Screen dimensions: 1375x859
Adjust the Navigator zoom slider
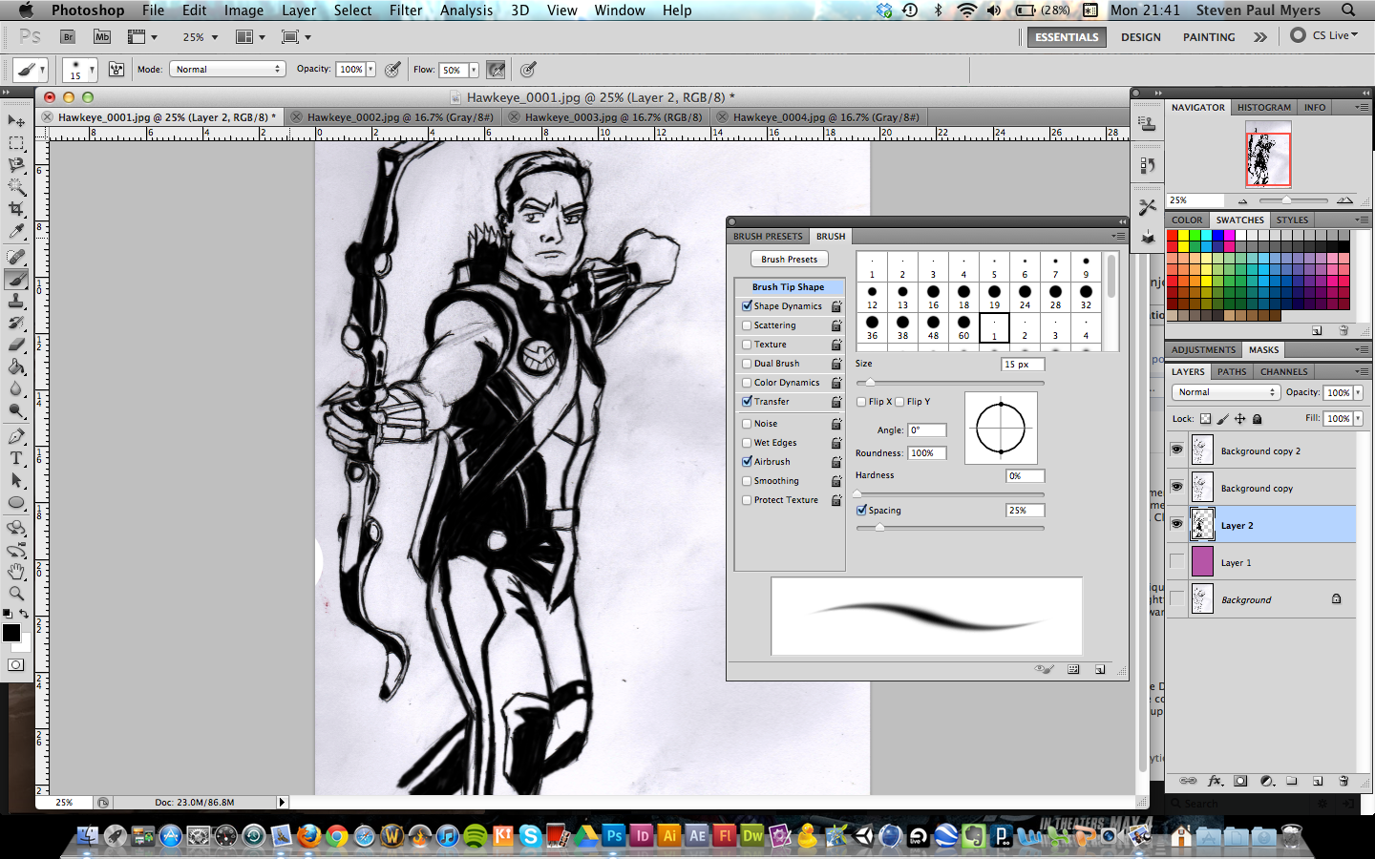(x=1287, y=200)
